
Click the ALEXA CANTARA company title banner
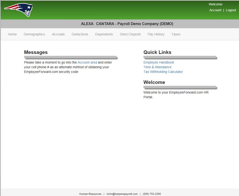tap(127, 24)
